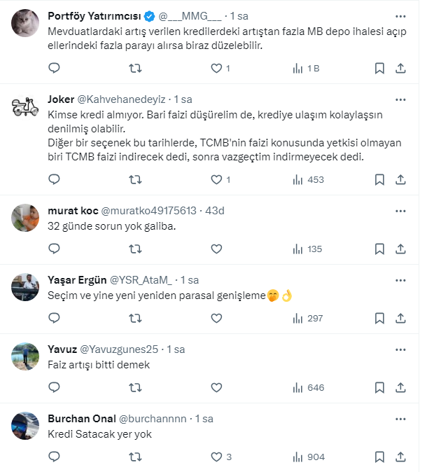Open more options for Burchan Onal's tweet
The height and width of the screenshot is (472, 427).
[x=400, y=419]
